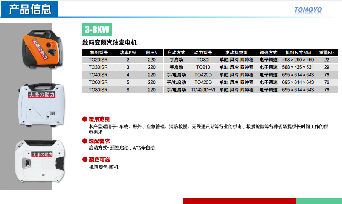Click dimensions 695 × 614 × 643 in TO40ISR row
342x204 pixels.
pyautogui.click(x=298, y=75)
